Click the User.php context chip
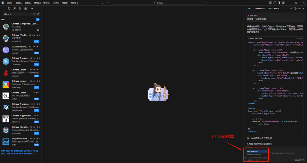The width and height of the screenshot is (307, 163). 252,15
